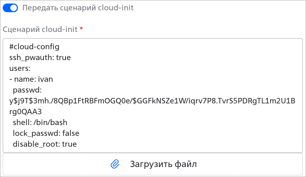Screen dimensions: 306x177
Task: Click the "users:" line in the script
Action: coord(20,68)
